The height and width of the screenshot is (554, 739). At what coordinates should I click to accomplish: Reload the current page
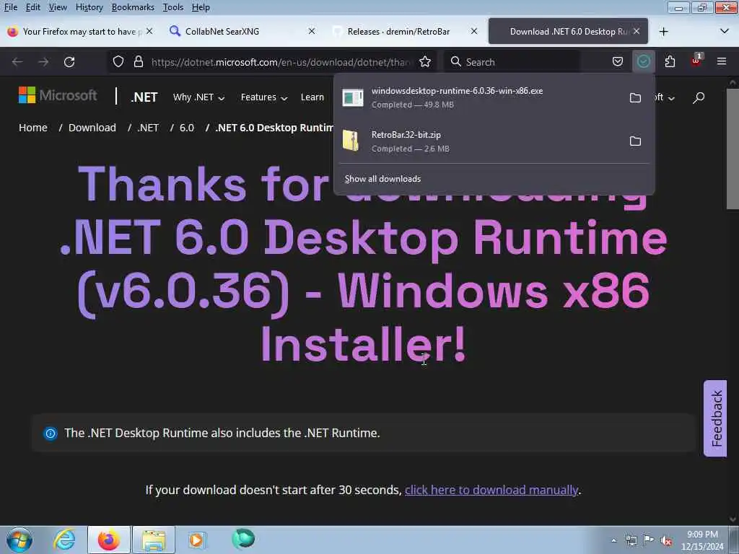[x=69, y=62]
